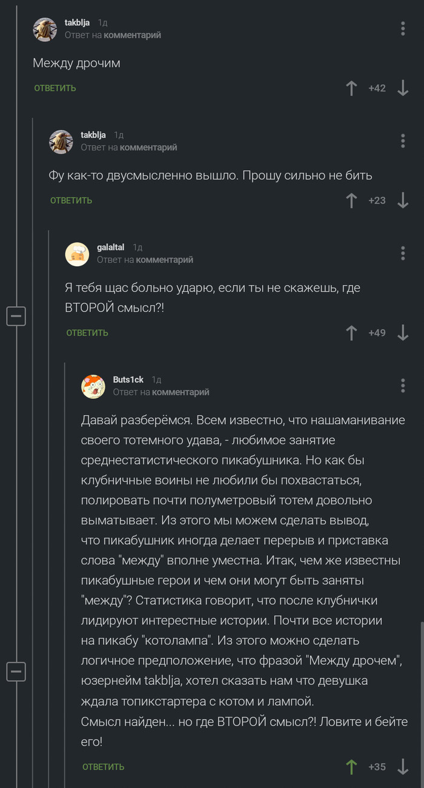Downvote galaltal's comment with +49 rating
The width and height of the screenshot is (424, 788).
tap(403, 332)
